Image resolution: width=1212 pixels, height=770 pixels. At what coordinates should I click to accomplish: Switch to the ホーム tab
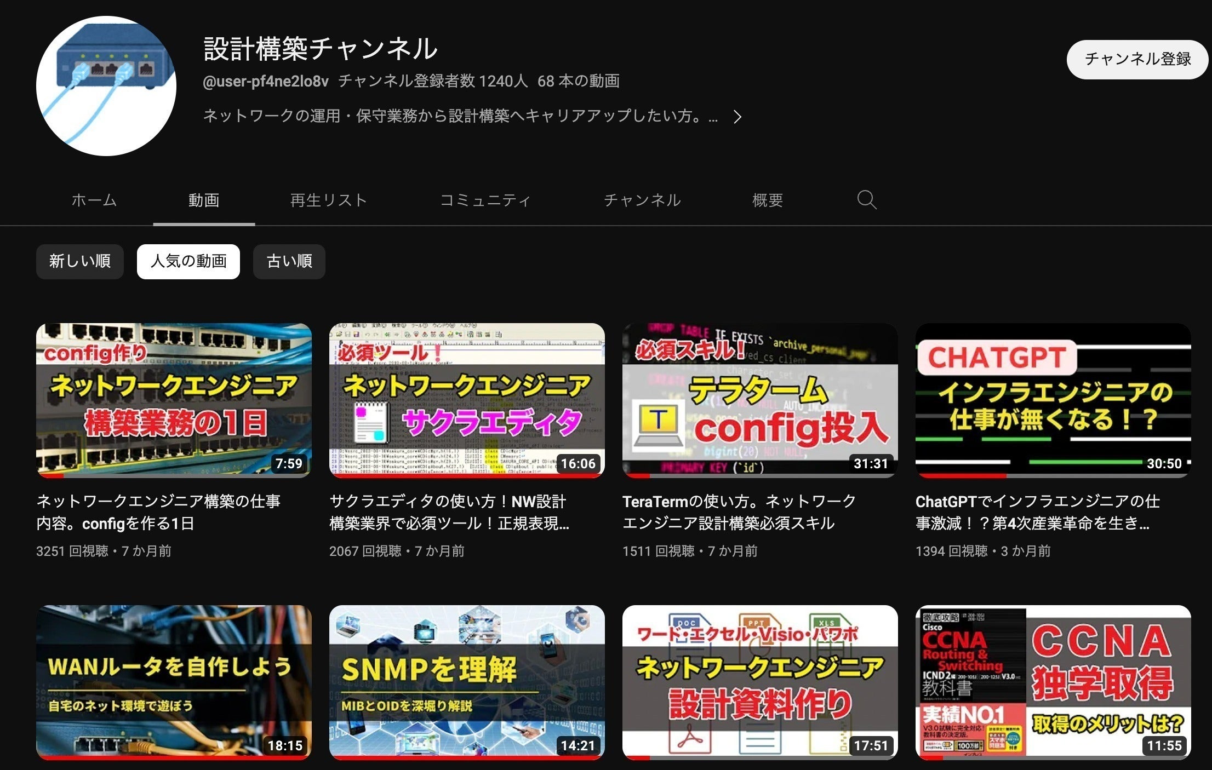pos(94,200)
